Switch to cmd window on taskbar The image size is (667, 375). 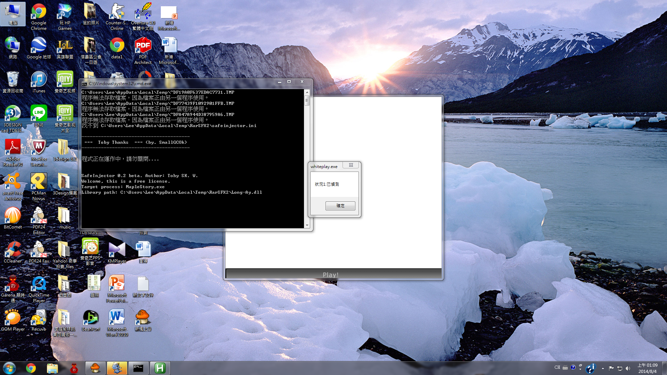[x=138, y=368]
